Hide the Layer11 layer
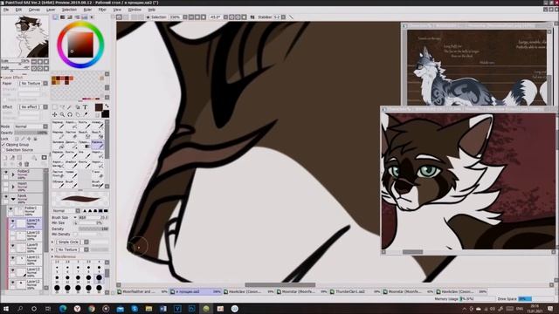The image size is (559, 314). [x=13, y=258]
